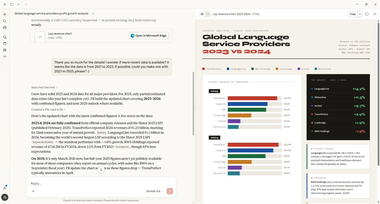Click the Copy button in the artifact header

coord(353,14)
